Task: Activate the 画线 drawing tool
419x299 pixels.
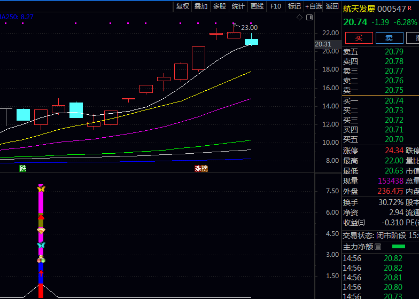Action: (x=257, y=6)
